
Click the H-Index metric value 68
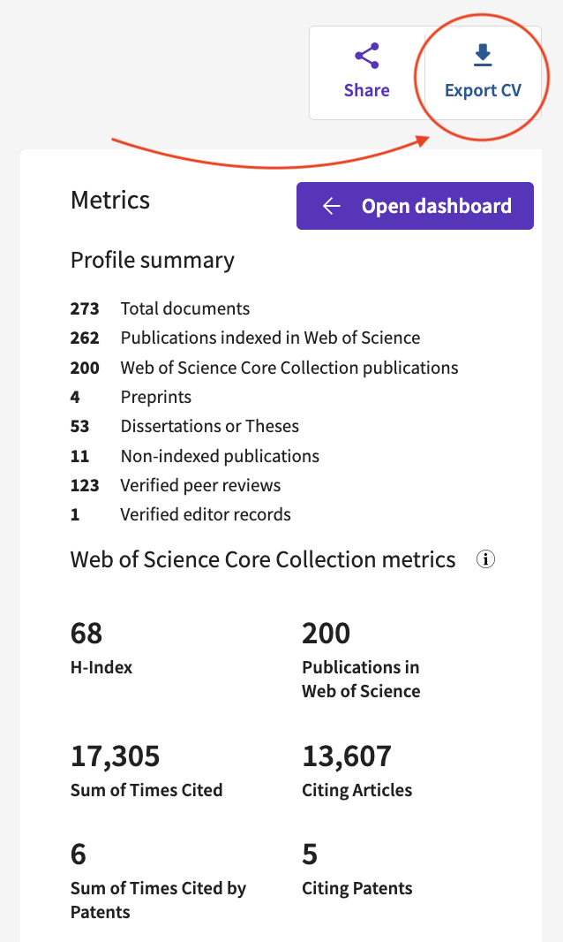[86, 632]
